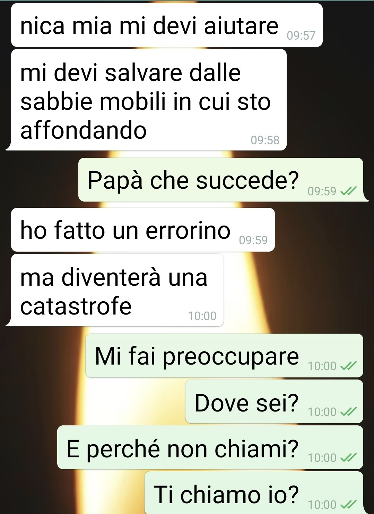Tap the double-check marks next to 'Dove sei?'
The width and height of the screenshot is (374, 514).
[x=348, y=411]
